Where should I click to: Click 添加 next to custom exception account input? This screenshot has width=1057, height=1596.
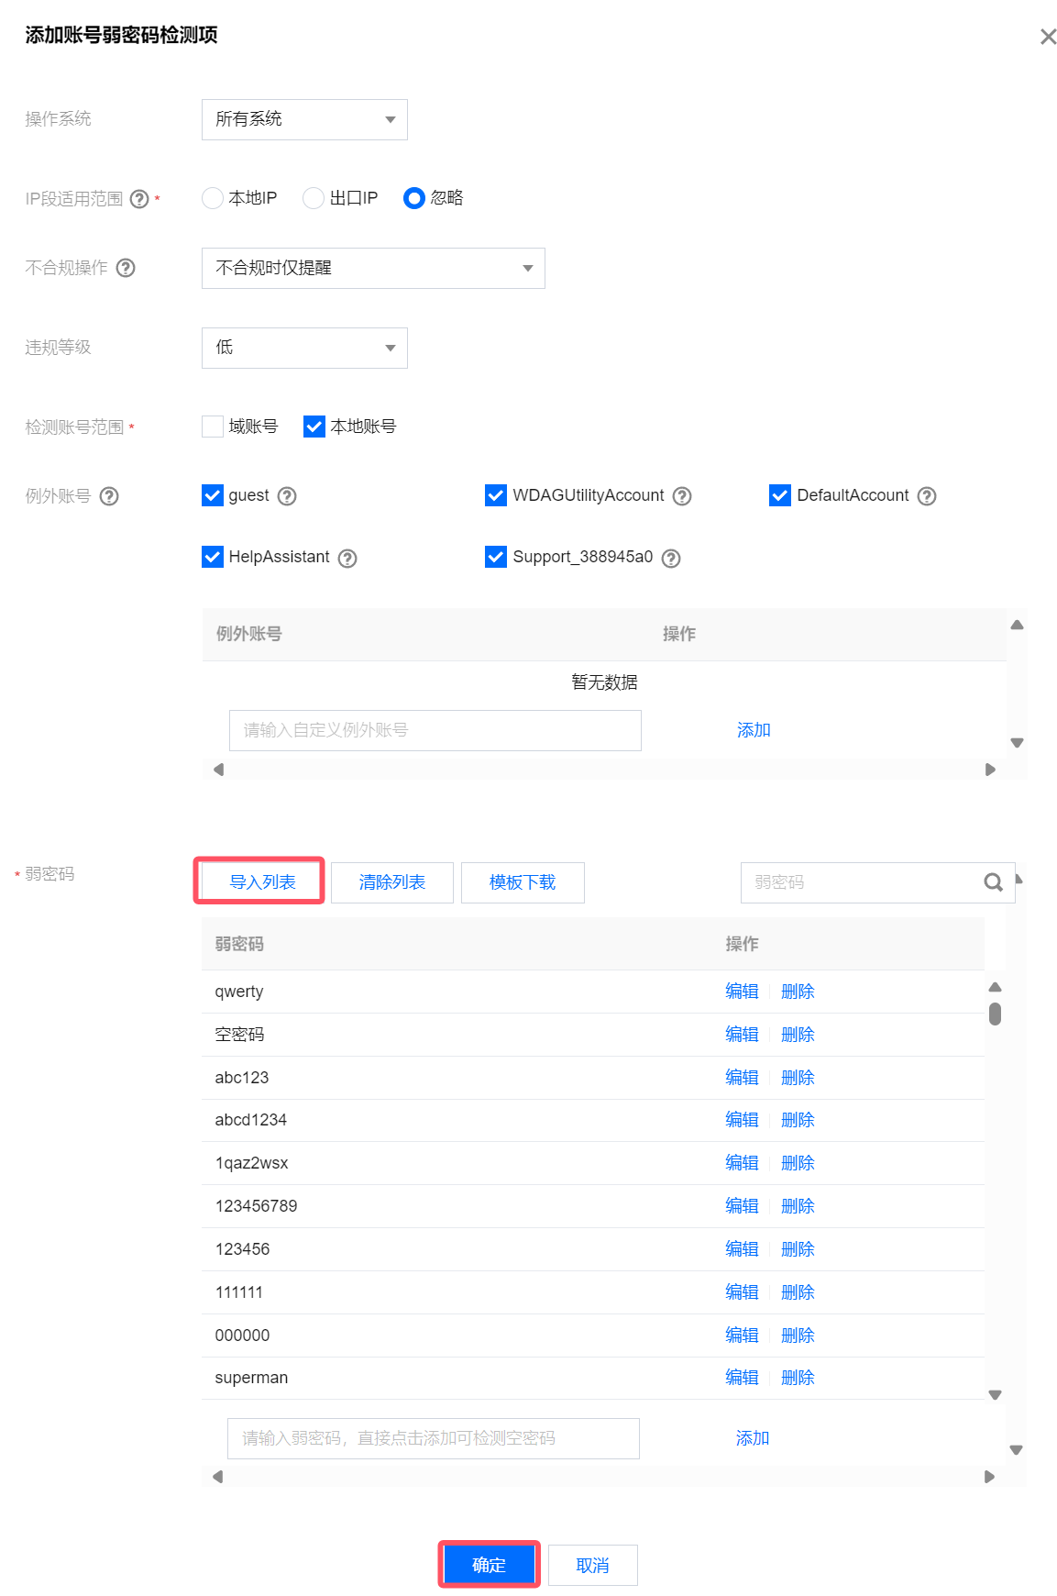point(754,730)
